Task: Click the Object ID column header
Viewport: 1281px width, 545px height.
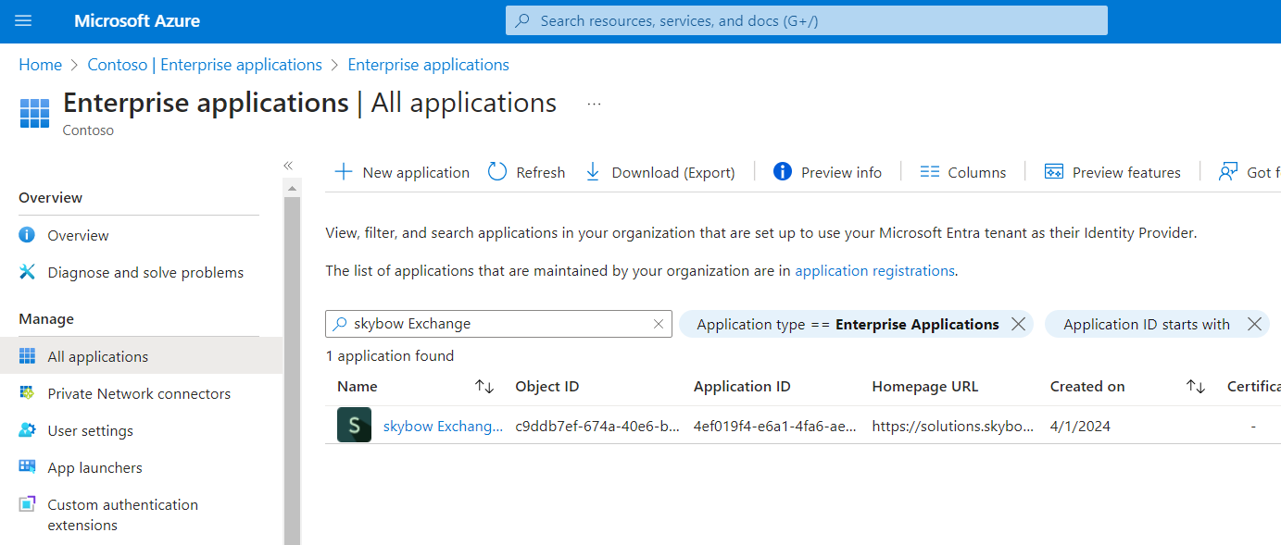Action: 547,387
